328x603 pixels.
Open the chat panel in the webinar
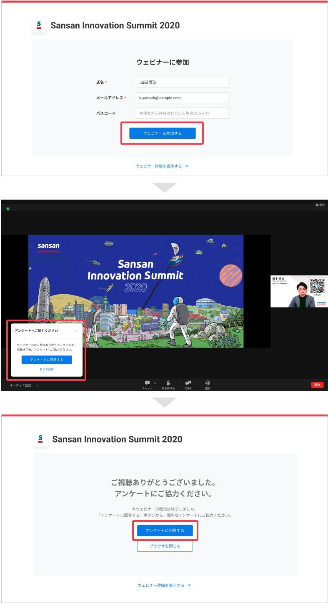147,385
